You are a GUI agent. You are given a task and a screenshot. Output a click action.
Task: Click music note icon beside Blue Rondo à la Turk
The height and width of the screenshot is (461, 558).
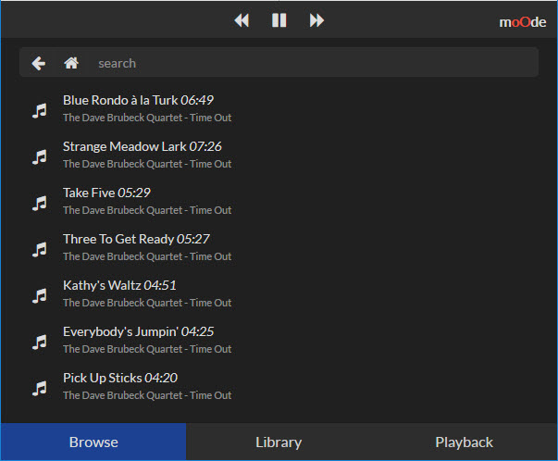click(40, 110)
